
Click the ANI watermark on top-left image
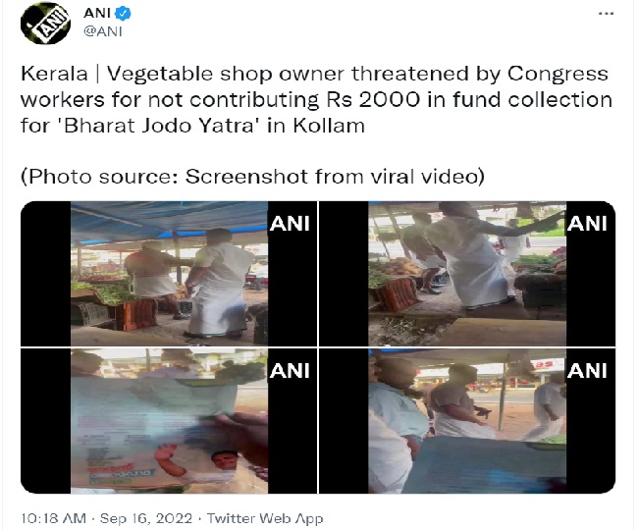[x=290, y=224]
